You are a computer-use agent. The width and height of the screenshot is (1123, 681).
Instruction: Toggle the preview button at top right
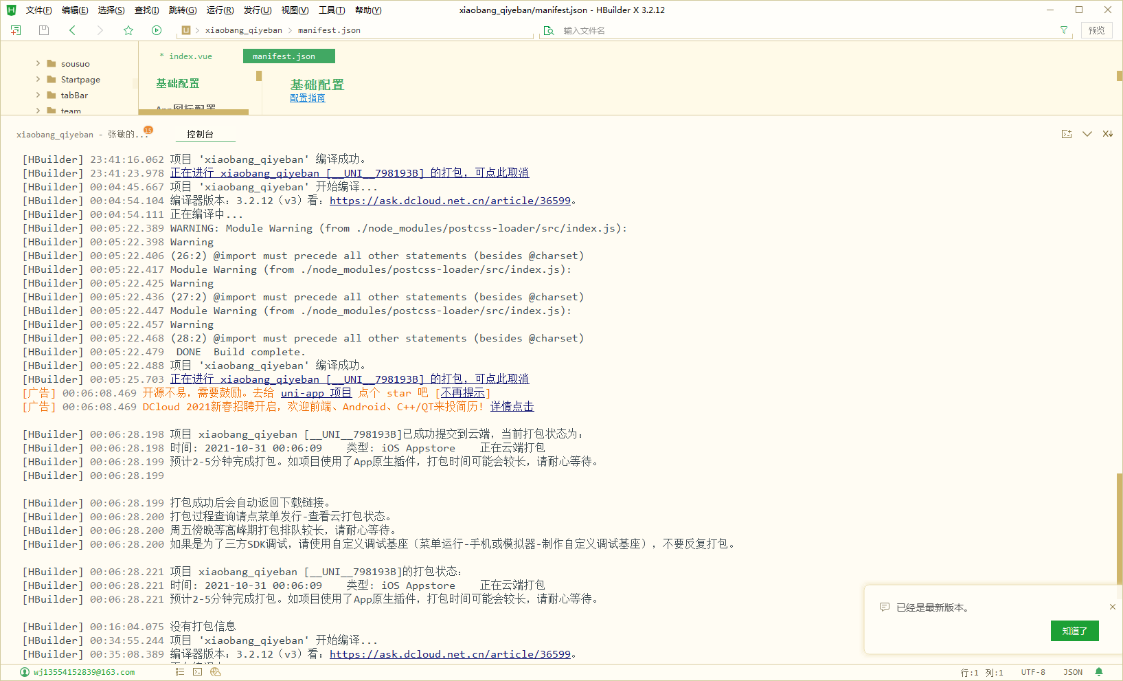pos(1096,30)
